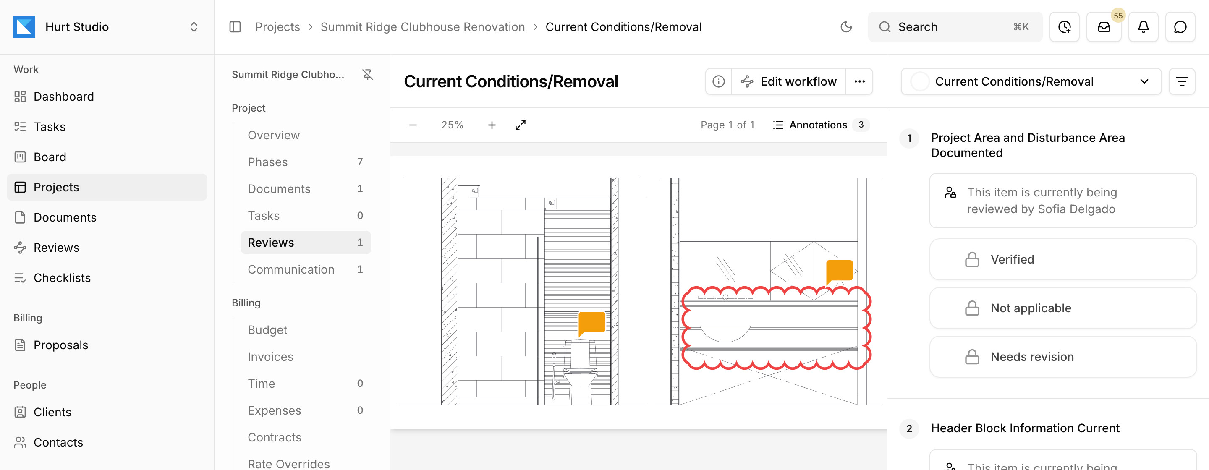Go to Projects breadcrumb

(x=277, y=27)
